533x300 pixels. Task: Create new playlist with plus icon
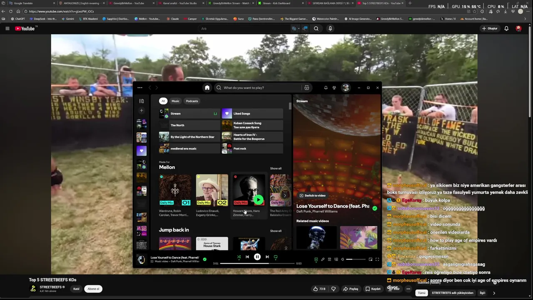[142, 110]
